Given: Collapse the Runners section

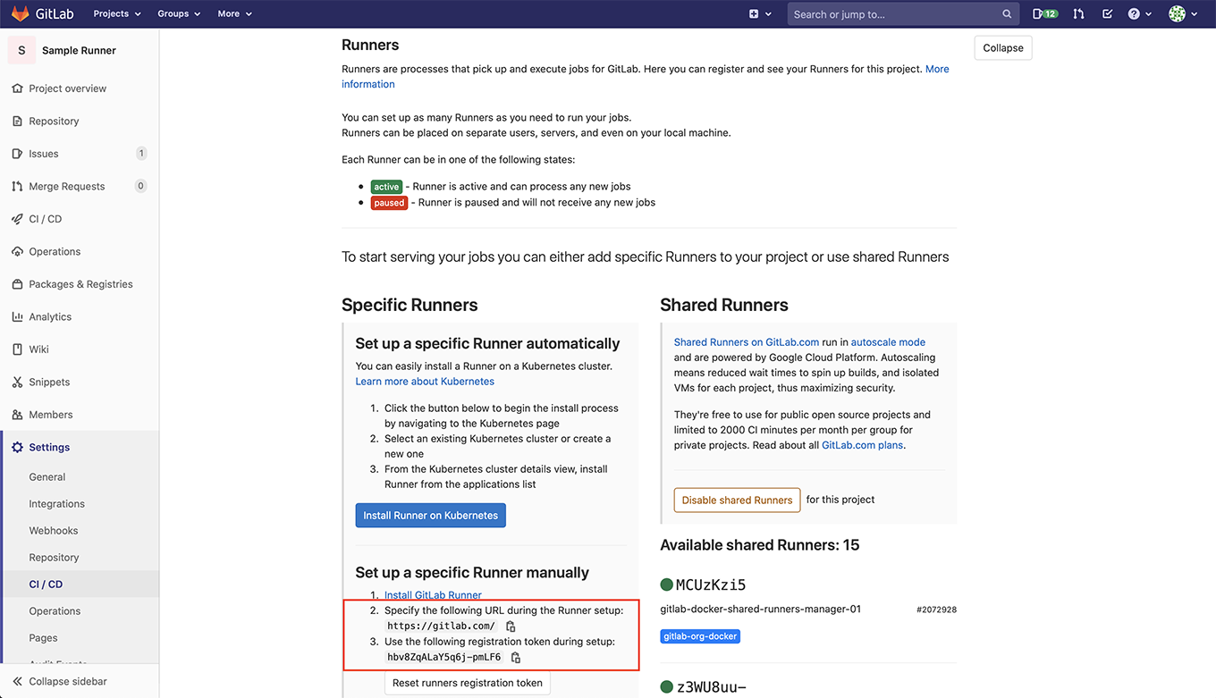Looking at the screenshot, I should pyautogui.click(x=1003, y=48).
